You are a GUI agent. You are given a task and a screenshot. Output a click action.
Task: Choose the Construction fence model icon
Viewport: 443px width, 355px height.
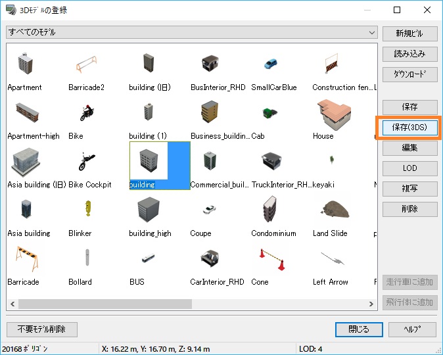coord(331,63)
